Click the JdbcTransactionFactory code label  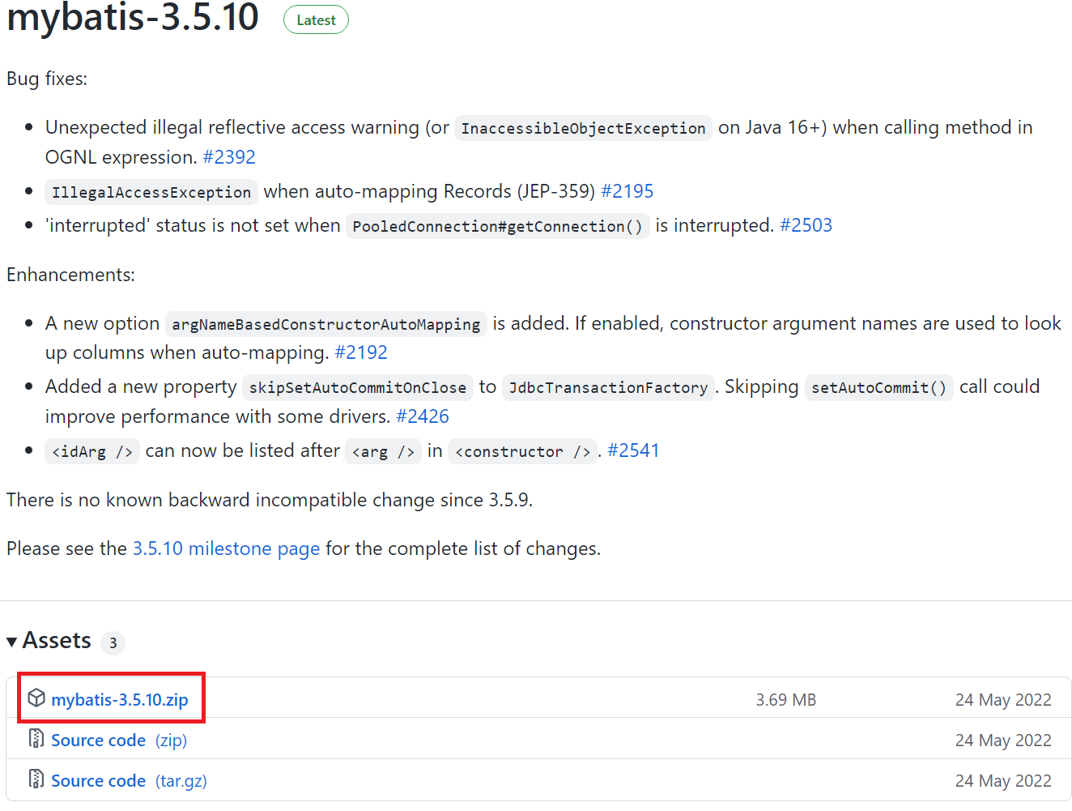608,387
